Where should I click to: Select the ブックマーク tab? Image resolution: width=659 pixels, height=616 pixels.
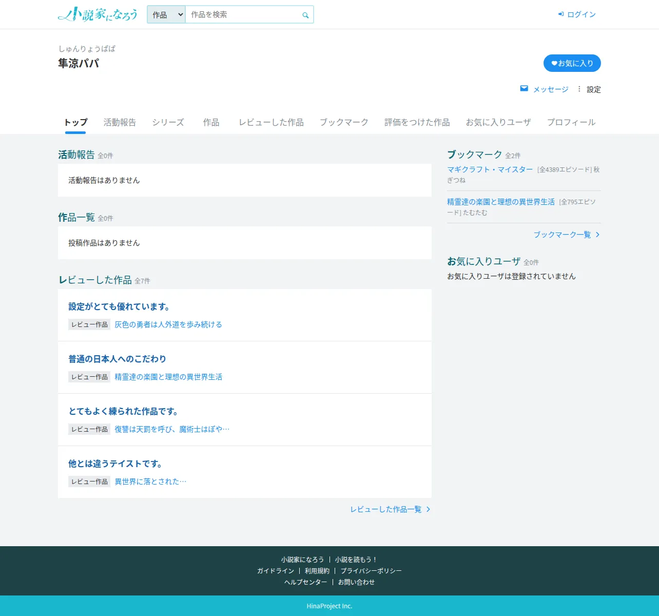pyautogui.click(x=344, y=122)
